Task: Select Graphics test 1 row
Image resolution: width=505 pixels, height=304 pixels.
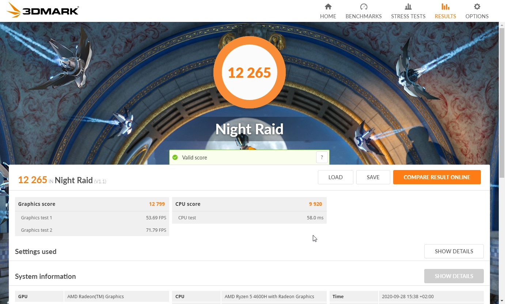Action: [x=92, y=218]
